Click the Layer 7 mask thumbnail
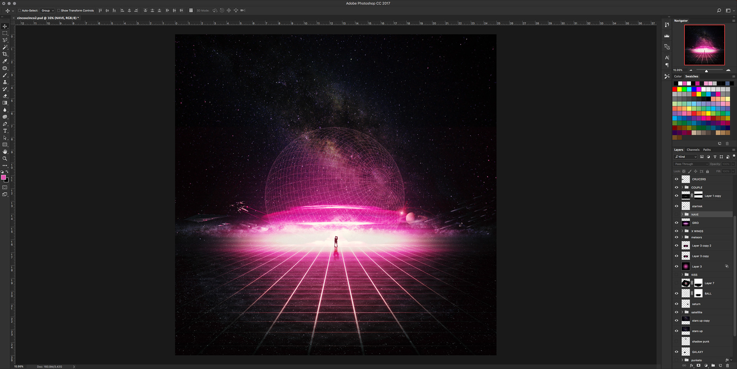This screenshot has width=737, height=369. pos(699,283)
